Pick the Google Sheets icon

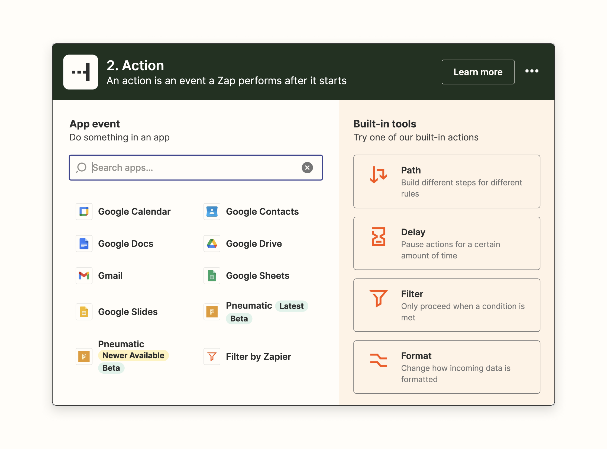pyautogui.click(x=212, y=275)
